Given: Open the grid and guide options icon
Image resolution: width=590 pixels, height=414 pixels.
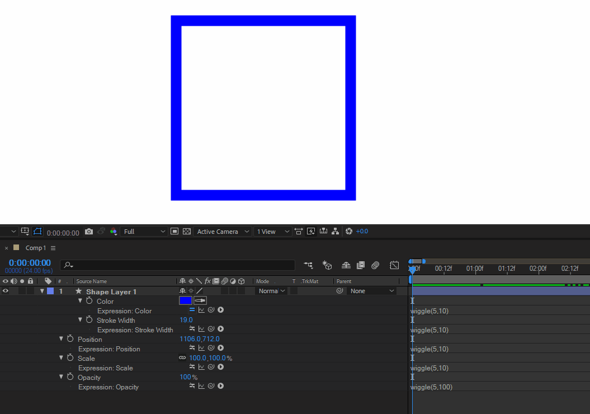Looking at the screenshot, I should coord(25,232).
